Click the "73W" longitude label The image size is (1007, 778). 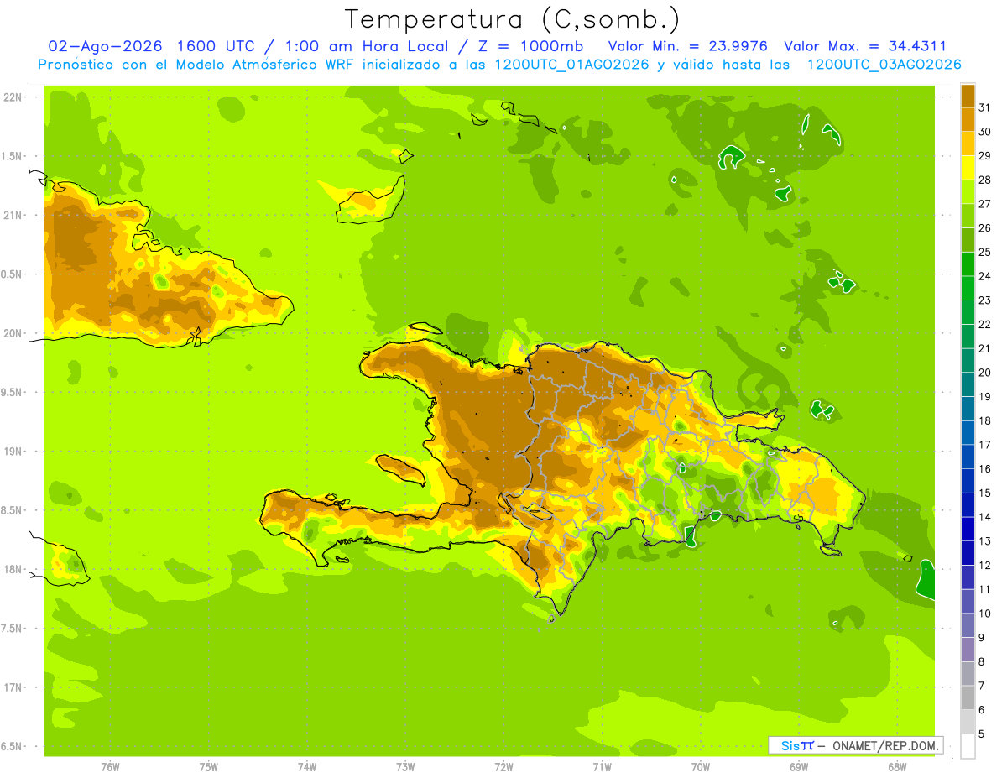(405, 767)
